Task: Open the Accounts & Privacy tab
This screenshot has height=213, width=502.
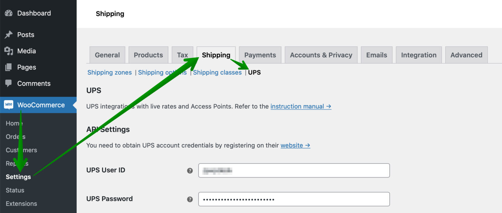Action: click(x=321, y=55)
